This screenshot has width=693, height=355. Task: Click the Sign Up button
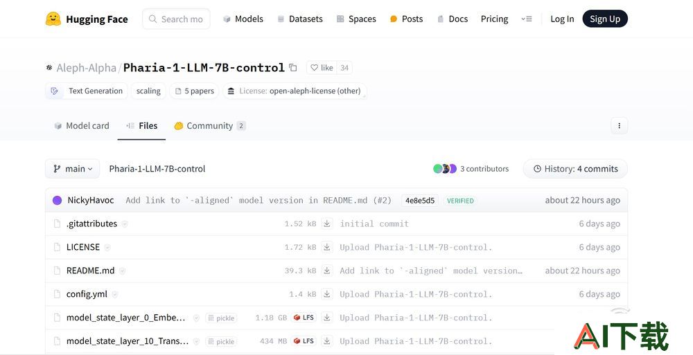pyautogui.click(x=604, y=19)
